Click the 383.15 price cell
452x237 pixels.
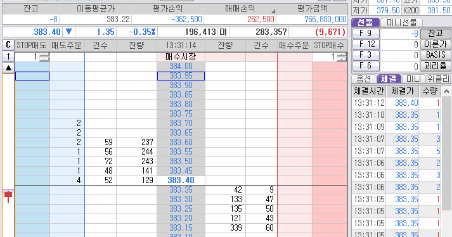[181, 227]
